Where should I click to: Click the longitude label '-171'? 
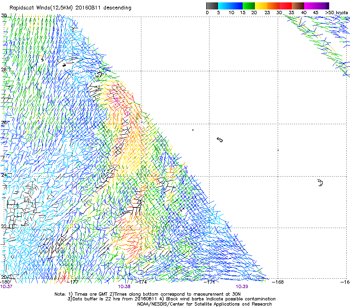210,282
